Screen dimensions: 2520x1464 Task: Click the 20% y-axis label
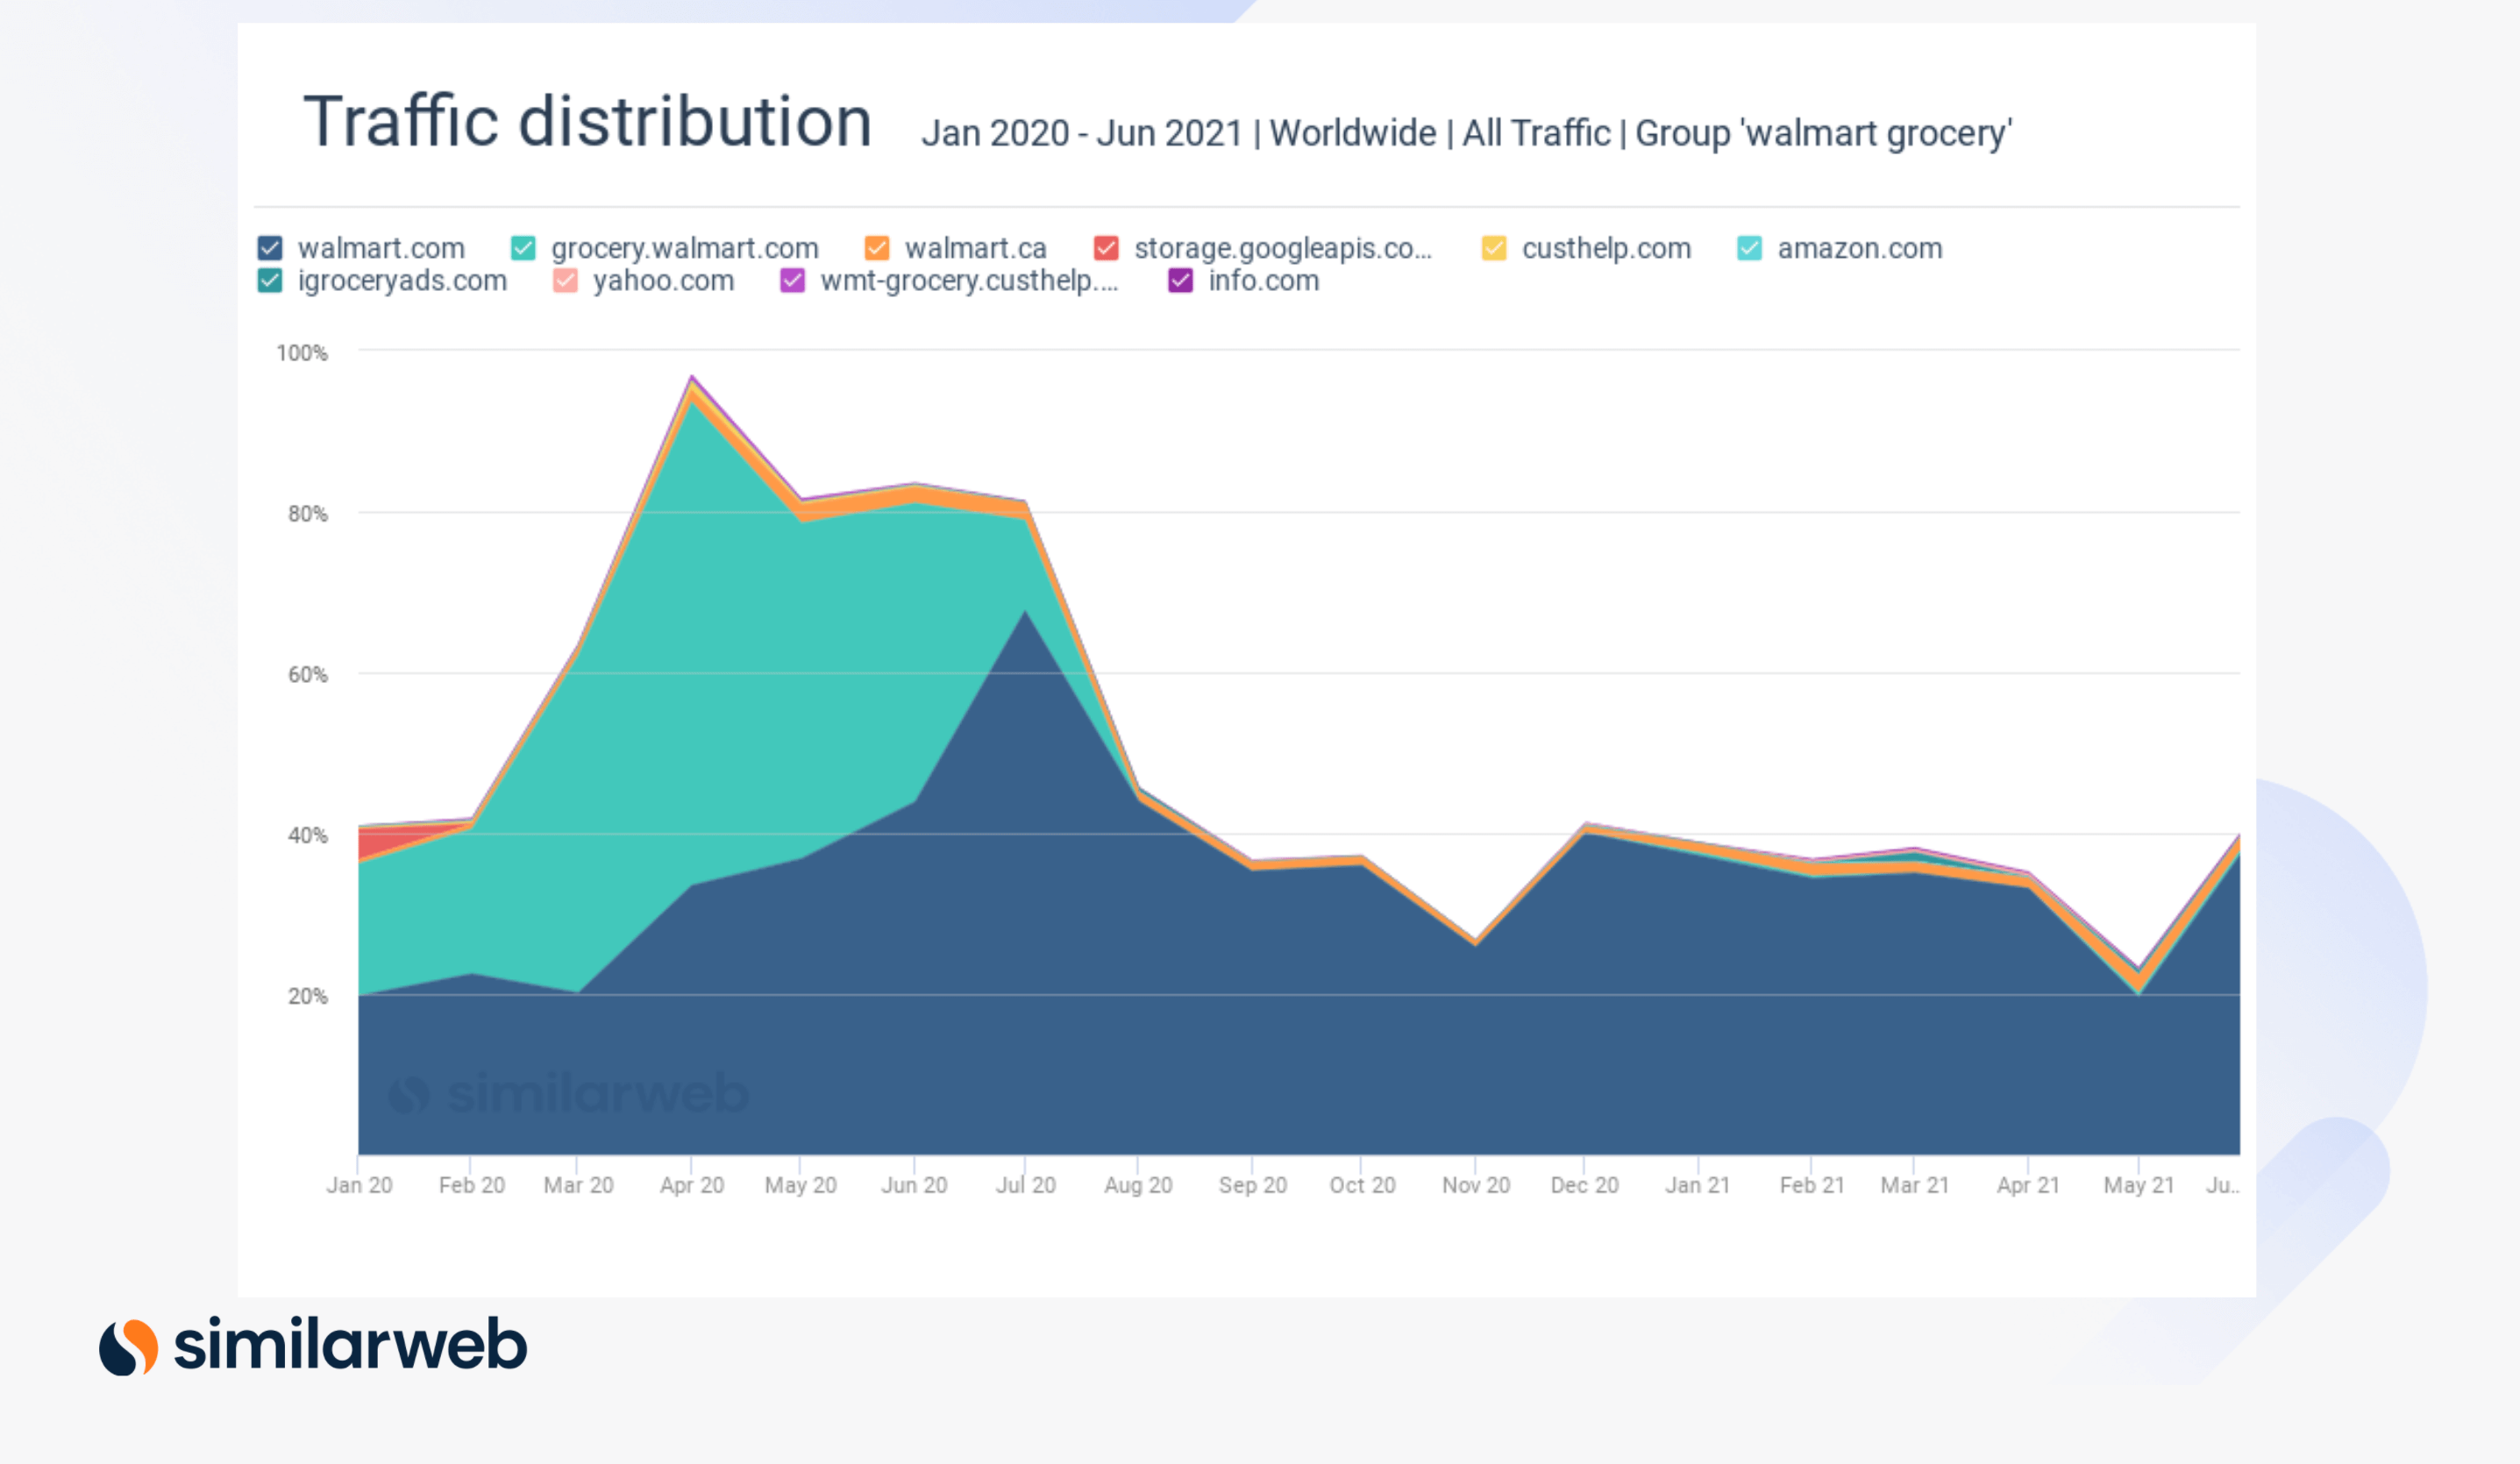coord(308,997)
